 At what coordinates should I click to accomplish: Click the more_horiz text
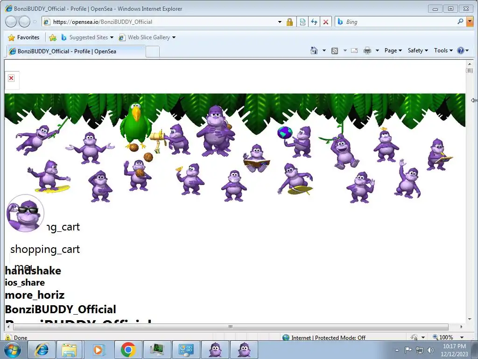[x=35, y=295]
